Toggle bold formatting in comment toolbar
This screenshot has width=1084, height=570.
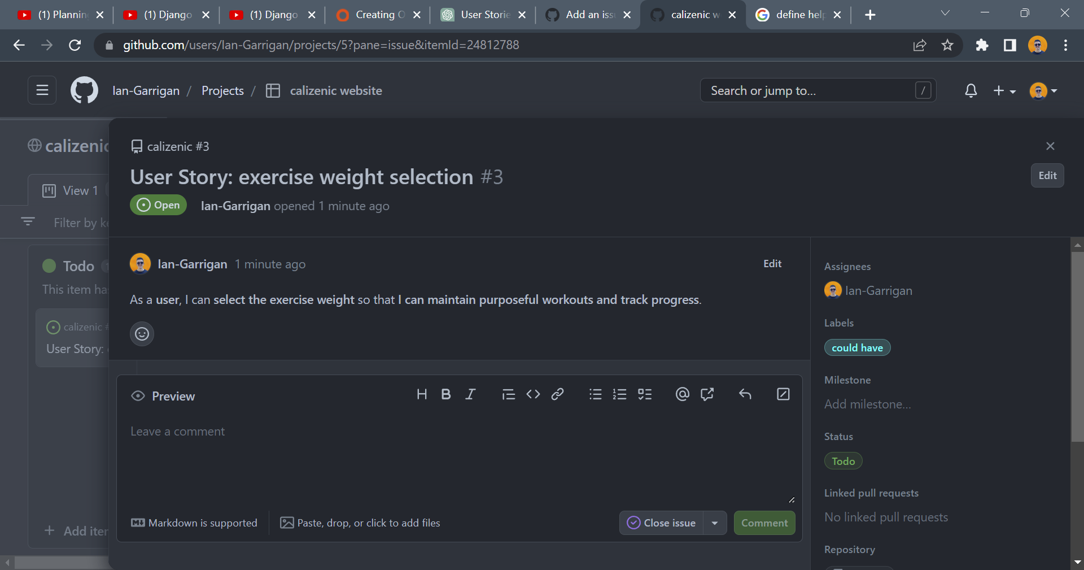point(446,394)
